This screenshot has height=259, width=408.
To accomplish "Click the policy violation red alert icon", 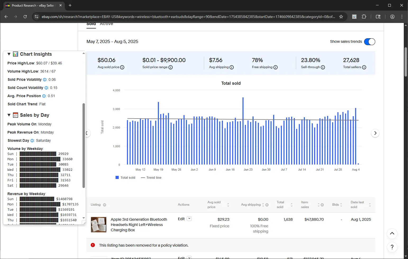I will pos(93,245).
